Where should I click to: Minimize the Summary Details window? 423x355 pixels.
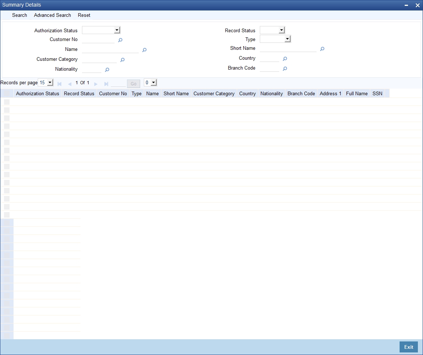406,5
